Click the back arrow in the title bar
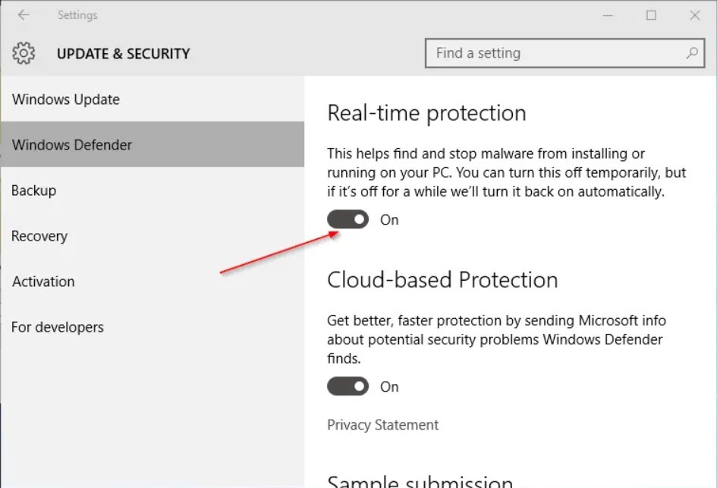This screenshot has height=488, width=717. click(24, 15)
